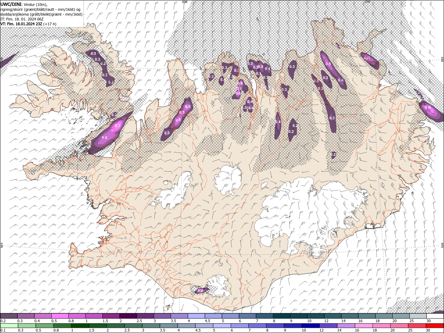Click the 'VT: Fim. 18.01.2024 23Z' valid time line

tap(22, 24)
